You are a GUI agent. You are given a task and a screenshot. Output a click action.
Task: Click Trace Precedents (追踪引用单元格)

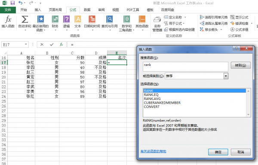(214, 17)
